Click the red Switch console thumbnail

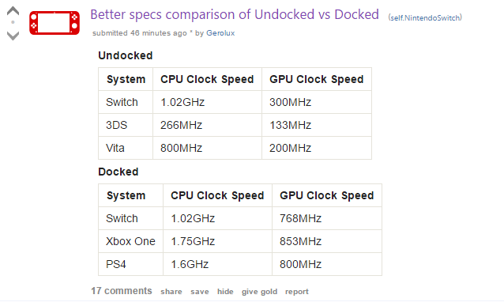[55, 23]
